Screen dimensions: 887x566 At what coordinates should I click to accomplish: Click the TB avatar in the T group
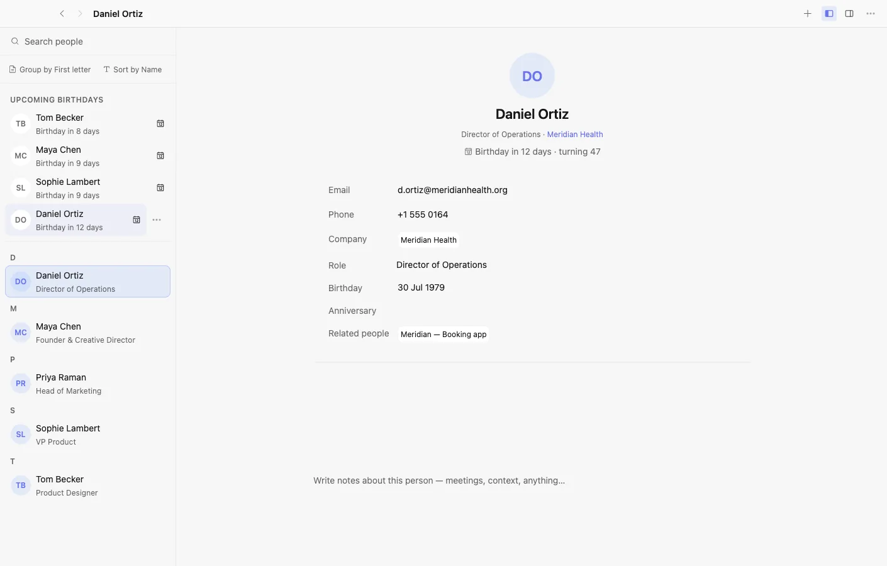21,486
